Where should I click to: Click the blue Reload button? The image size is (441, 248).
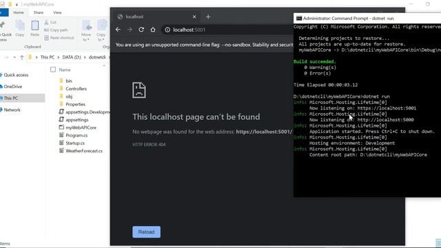(146, 232)
